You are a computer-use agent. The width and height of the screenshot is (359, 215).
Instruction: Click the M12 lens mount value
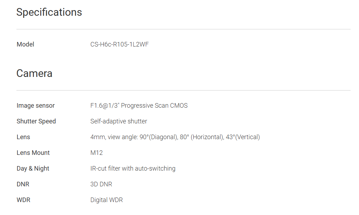pyautogui.click(x=96, y=153)
